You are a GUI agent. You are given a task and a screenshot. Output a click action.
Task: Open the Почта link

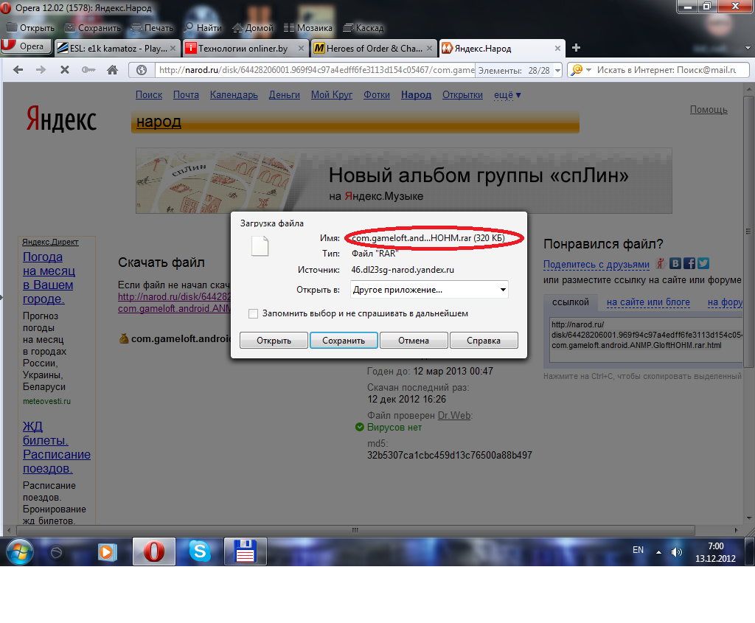(x=186, y=95)
